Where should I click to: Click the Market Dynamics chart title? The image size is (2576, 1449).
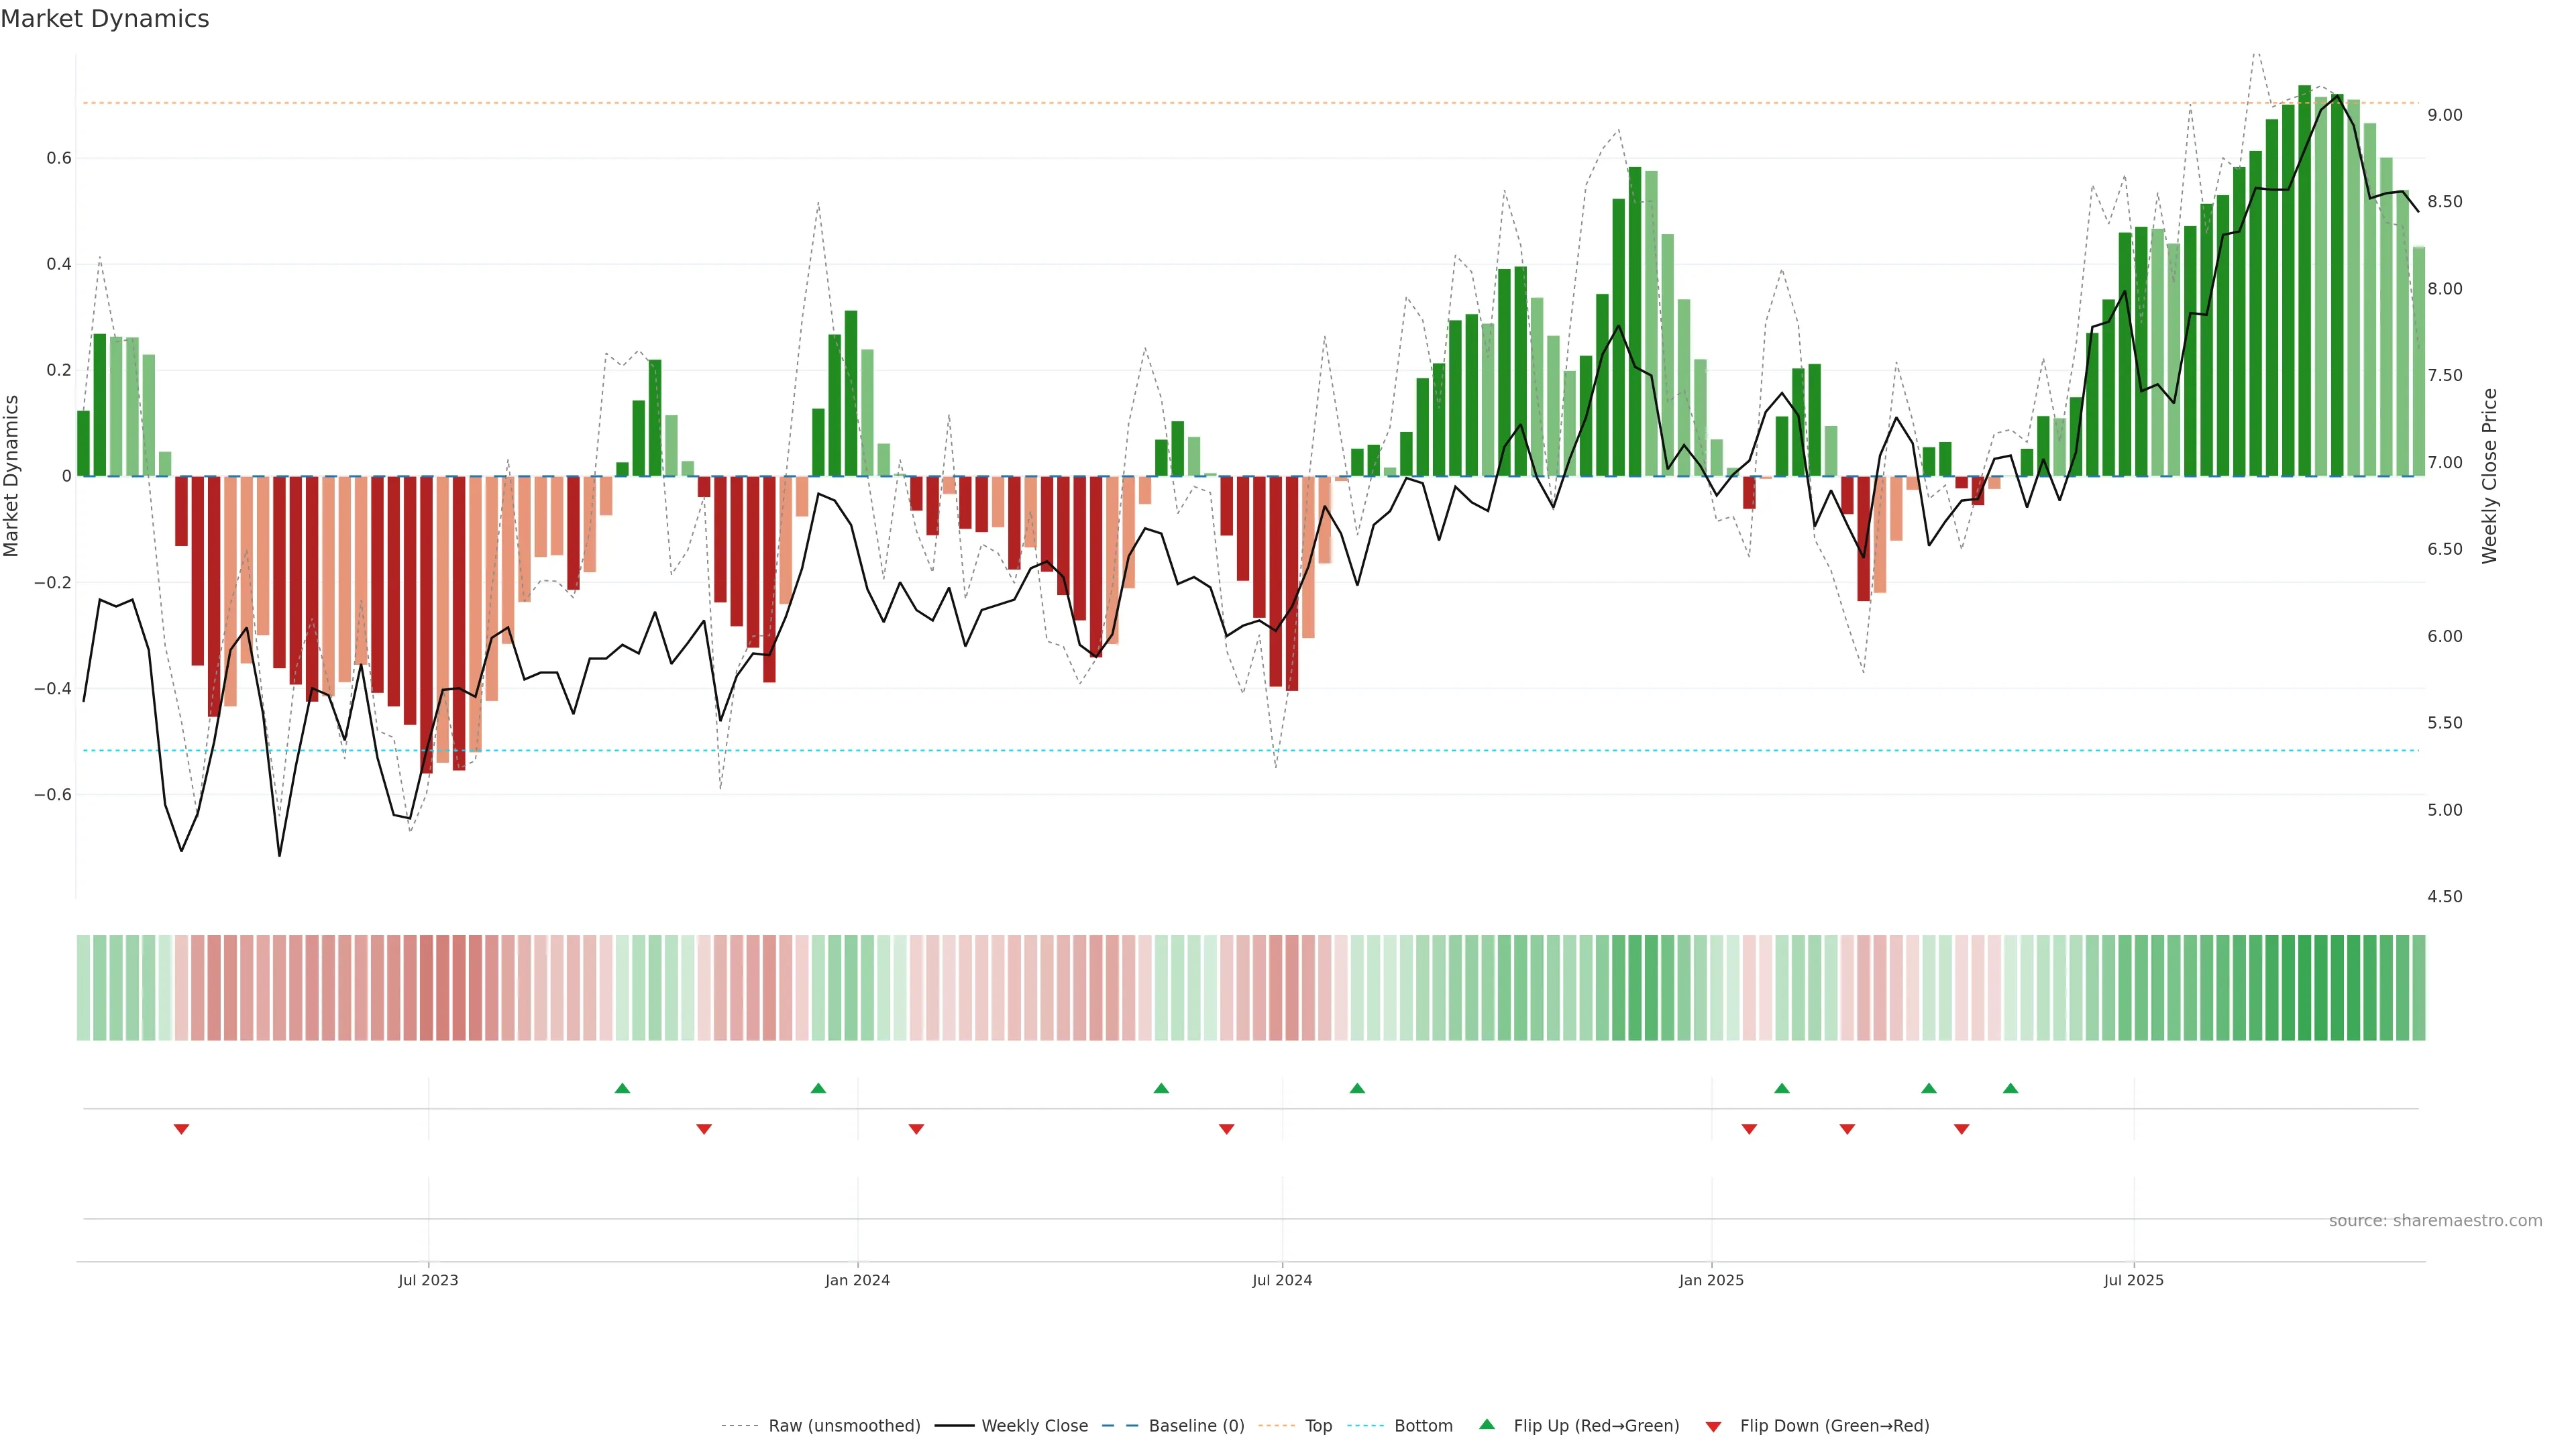[x=105, y=19]
